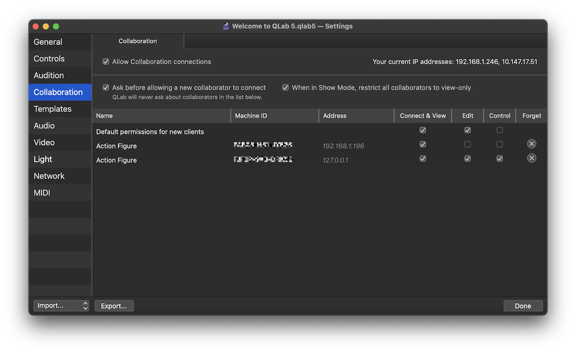576x353 pixels.
Task: Select Network in the settings sidebar
Action: coord(49,176)
